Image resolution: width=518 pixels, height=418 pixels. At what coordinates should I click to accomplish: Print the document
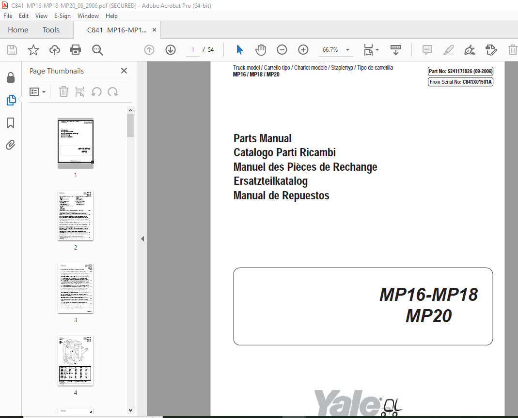tap(76, 50)
